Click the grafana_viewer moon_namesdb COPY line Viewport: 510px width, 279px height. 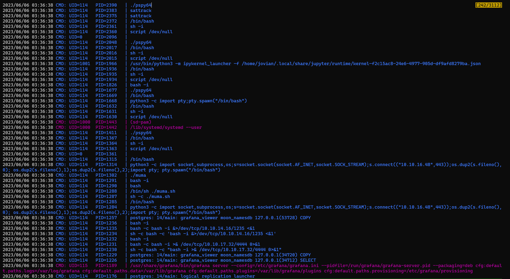[x=220, y=218]
